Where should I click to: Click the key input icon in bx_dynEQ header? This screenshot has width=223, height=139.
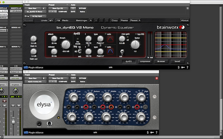(26, 16)
